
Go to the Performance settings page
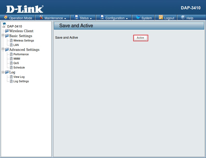tap(21, 54)
